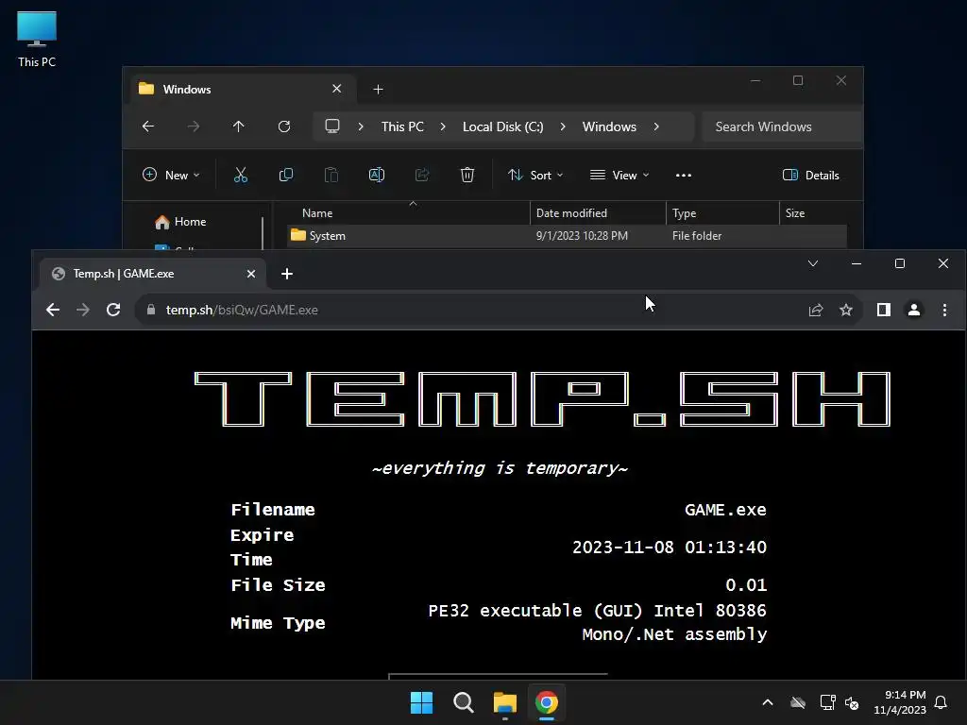Select the System folder row

pyautogui.click(x=567, y=235)
